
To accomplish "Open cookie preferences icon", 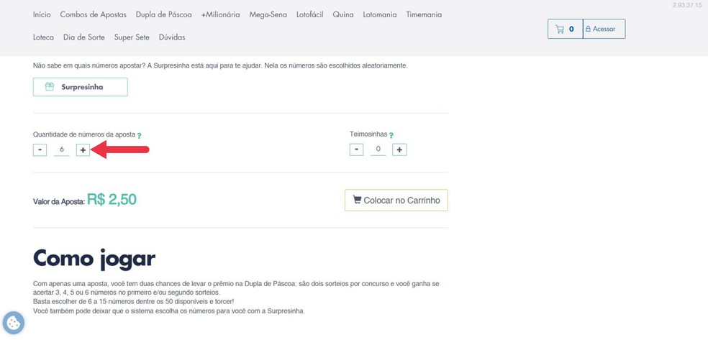I will (13, 323).
